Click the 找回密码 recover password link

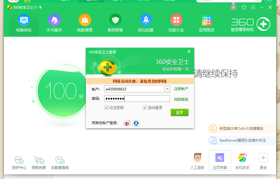(x=181, y=99)
